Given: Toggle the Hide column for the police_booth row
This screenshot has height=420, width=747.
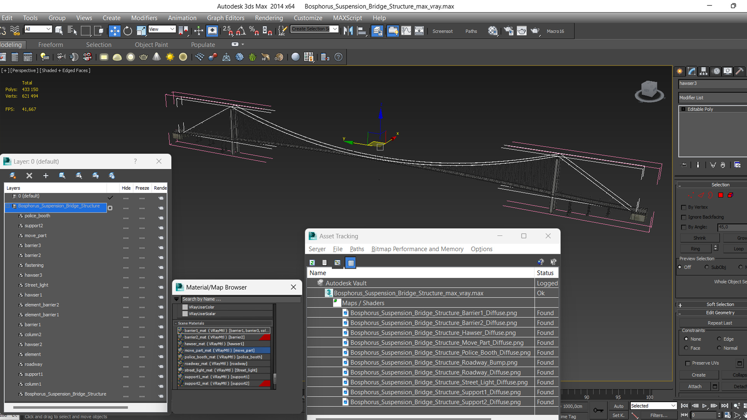Looking at the screenshot, I should (126, 218).
